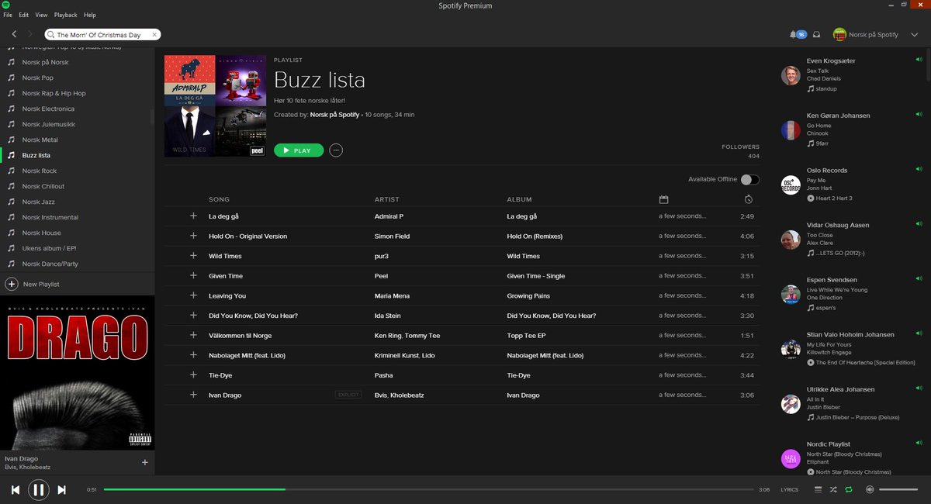931x504 pixels.
Task: Enable shuffle playback
Action: [x=833, y=489]
